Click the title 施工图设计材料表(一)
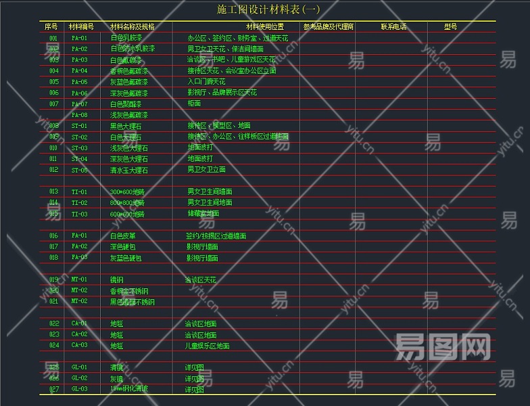This screenshot has height=406, width=530. 268,9
